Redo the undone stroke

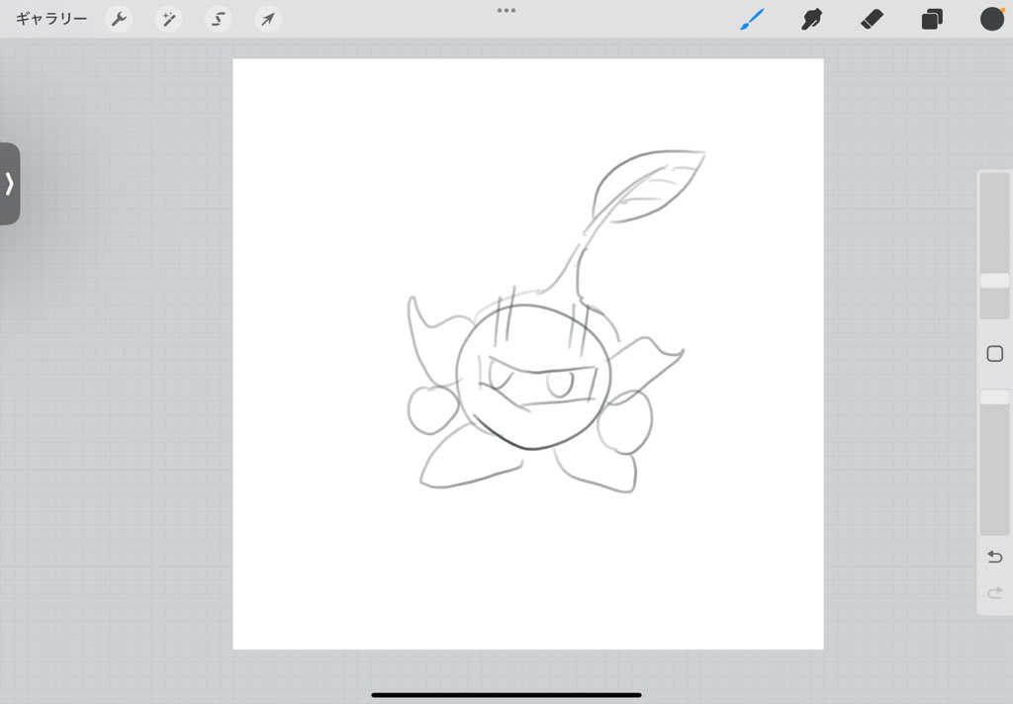pos(995,592)
